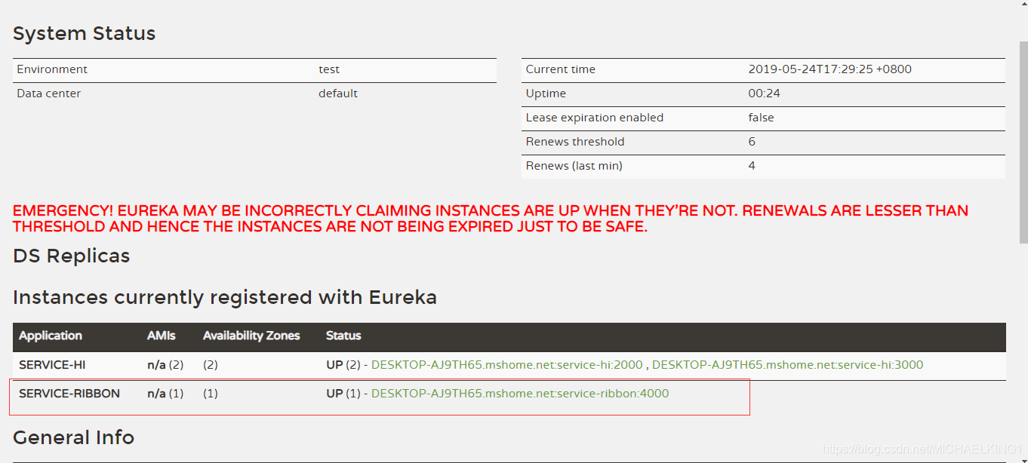Select the General Info heading

click(74, 437)
